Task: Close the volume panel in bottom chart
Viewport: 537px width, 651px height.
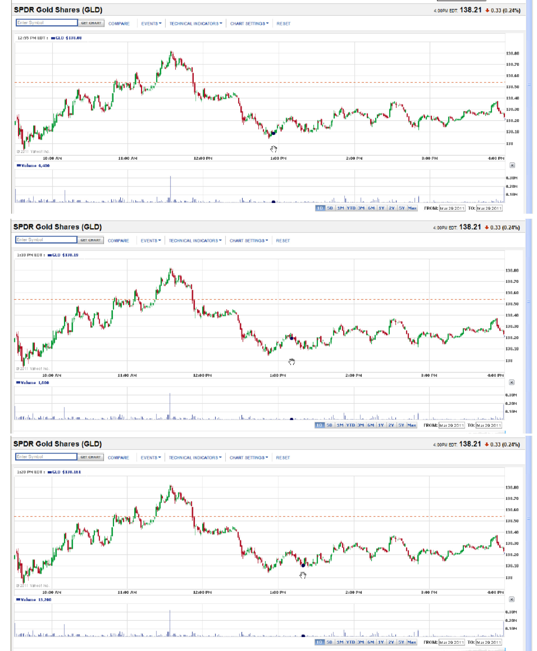Action: point(512,599)
